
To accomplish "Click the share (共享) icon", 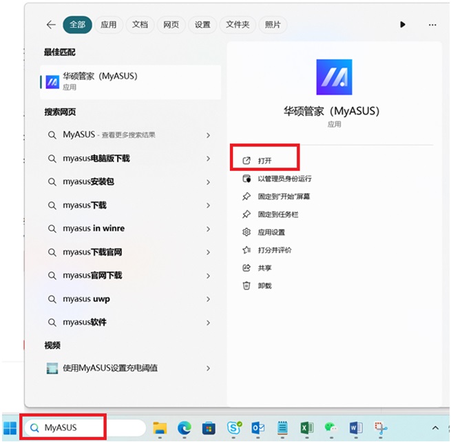I will [247, 268].
